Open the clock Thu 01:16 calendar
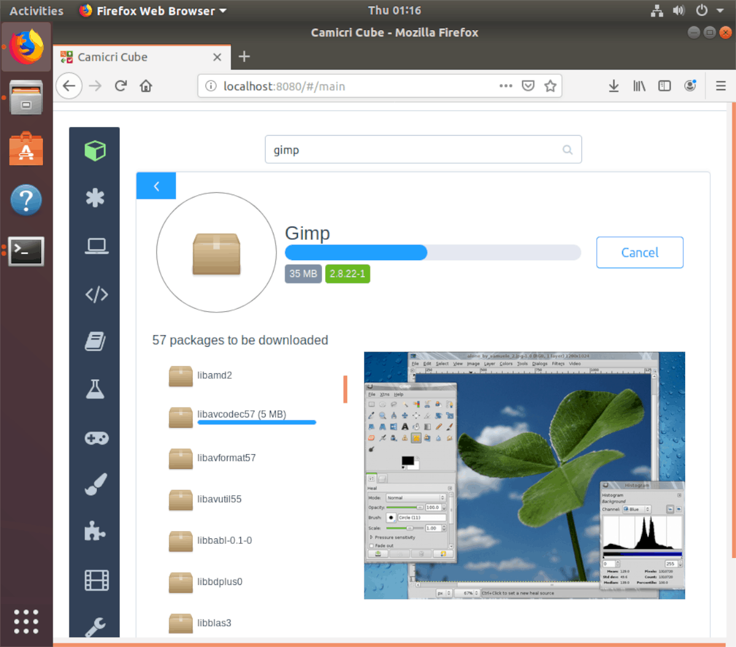 394,10
